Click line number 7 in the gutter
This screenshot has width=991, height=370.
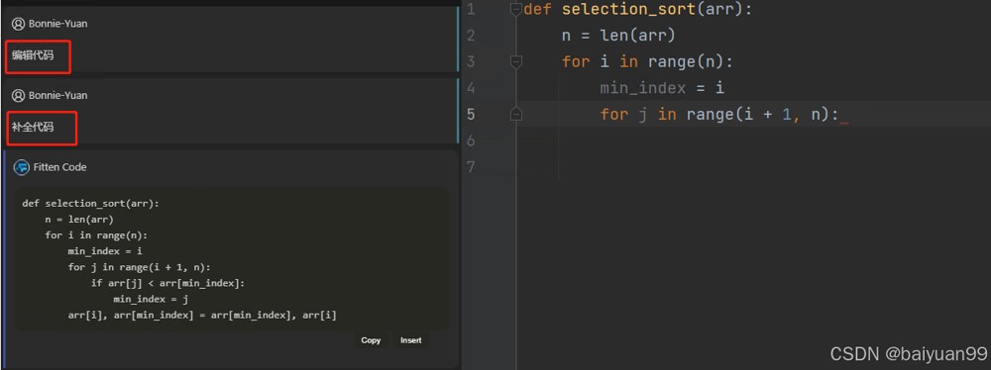coord(470,166)
